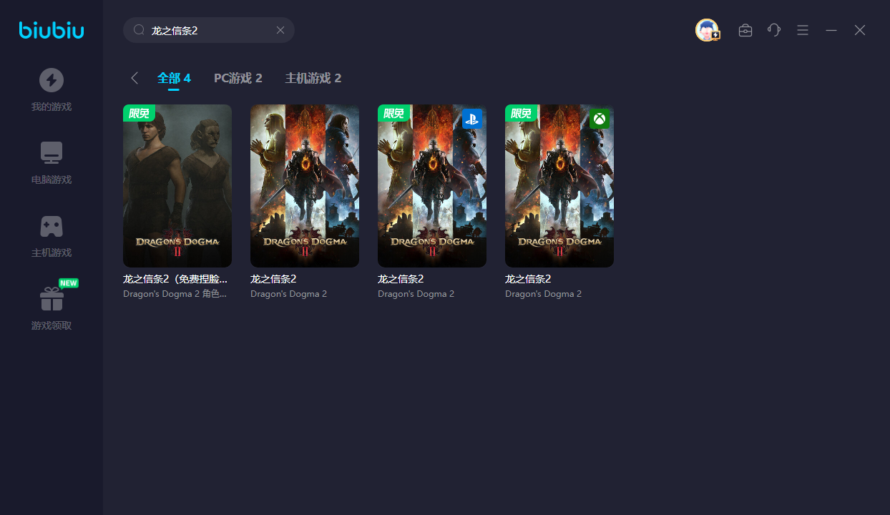Switch to the 全部 4 tab

point(174,78)
